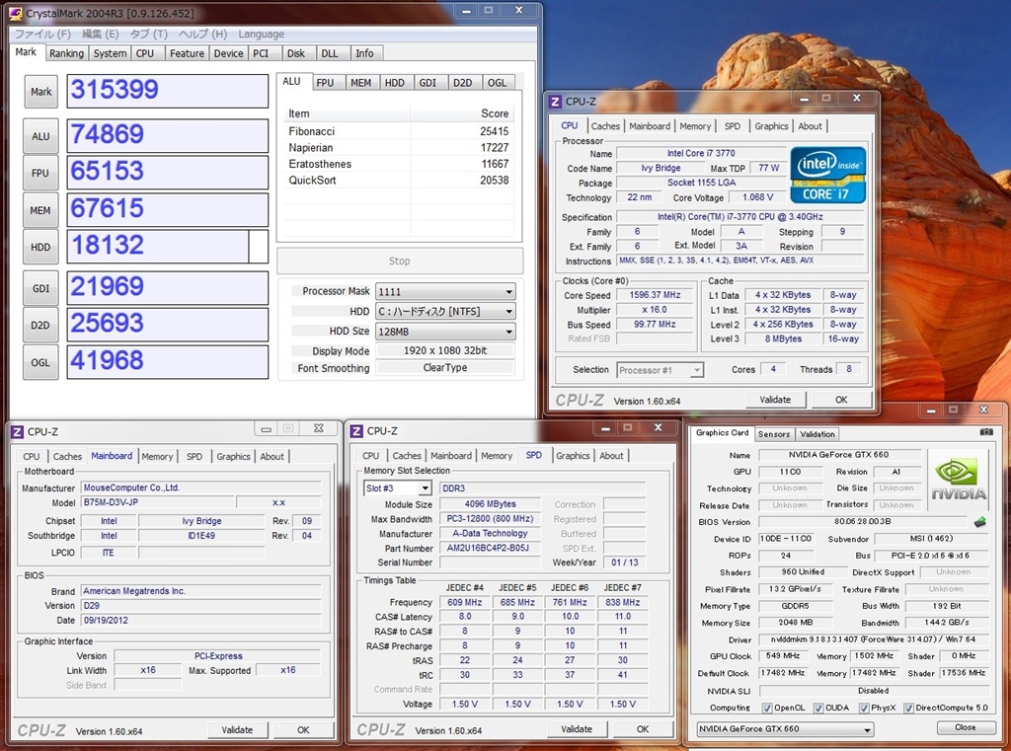Image resolution: width=1011 pixels, height=751 pixels.
Task: Switch to the Device tab in CrystalMark
Action: pyautogui.click(x=229, y=53)
